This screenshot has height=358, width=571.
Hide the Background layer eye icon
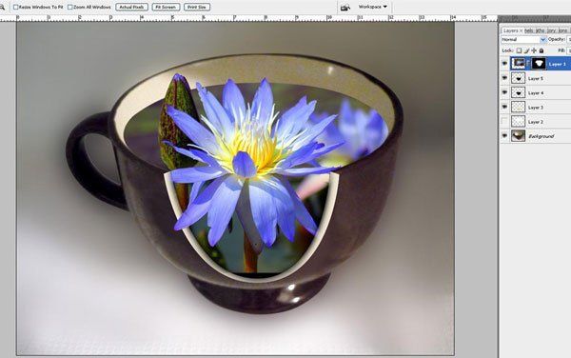504,136
